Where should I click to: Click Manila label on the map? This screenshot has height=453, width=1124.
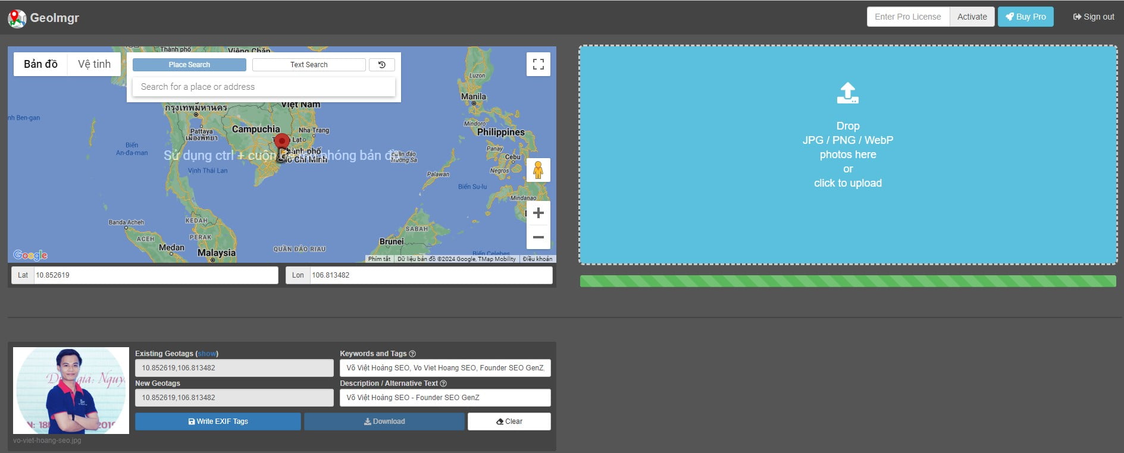[x=474, y=96]
